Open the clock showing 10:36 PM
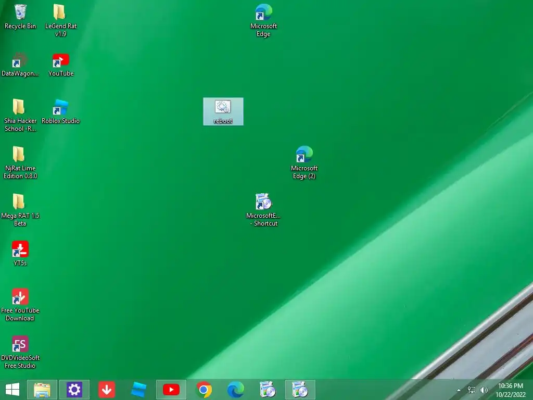 (510, 390)
